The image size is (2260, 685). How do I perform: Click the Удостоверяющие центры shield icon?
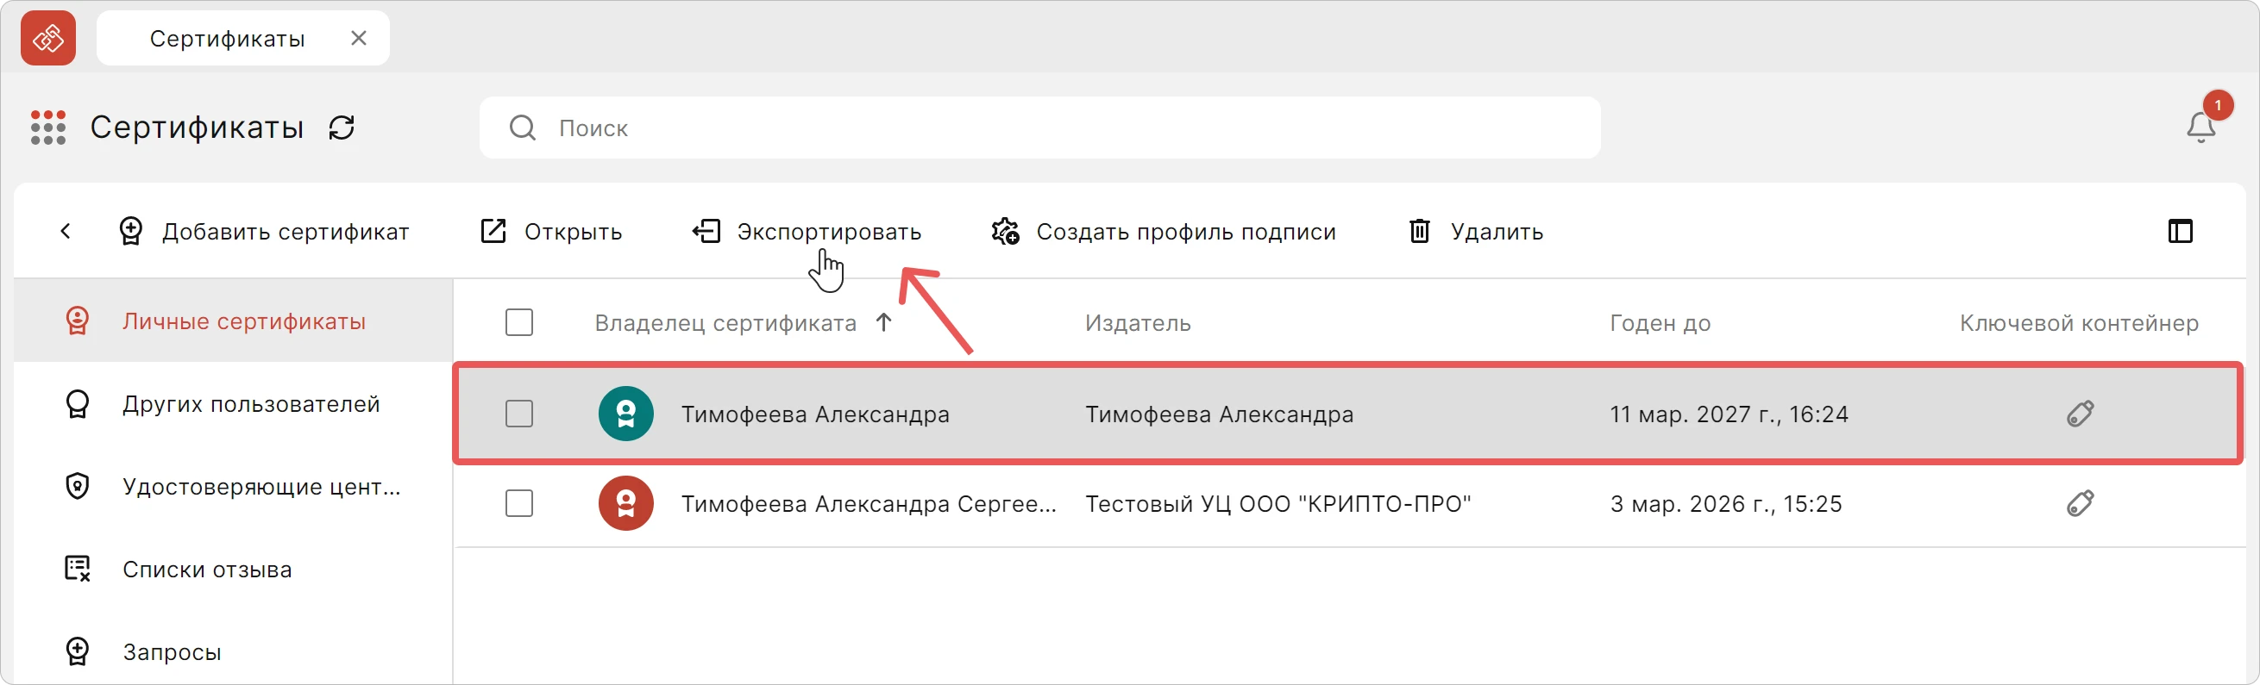[x=78, y=486]
